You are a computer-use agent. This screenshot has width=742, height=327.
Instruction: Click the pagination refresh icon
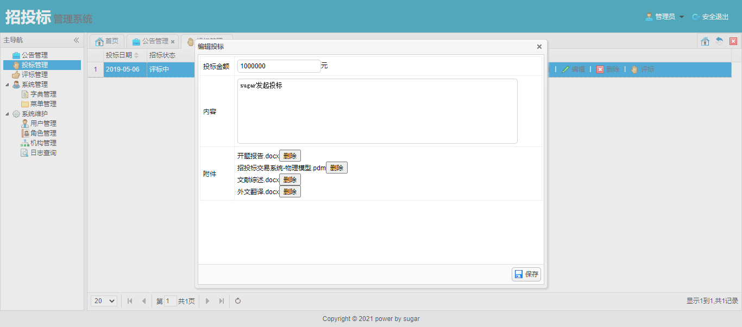(238, 301)
